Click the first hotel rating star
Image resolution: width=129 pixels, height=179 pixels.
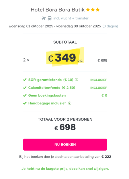(x=88, y=10)
